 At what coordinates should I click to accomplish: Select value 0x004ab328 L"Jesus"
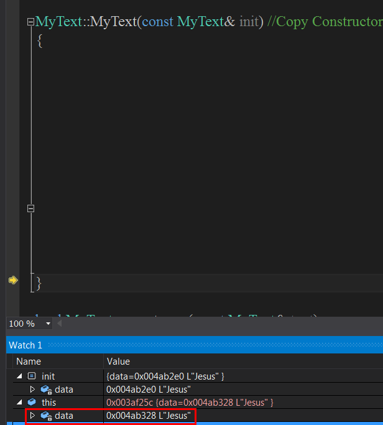click(x=149, y=416)
